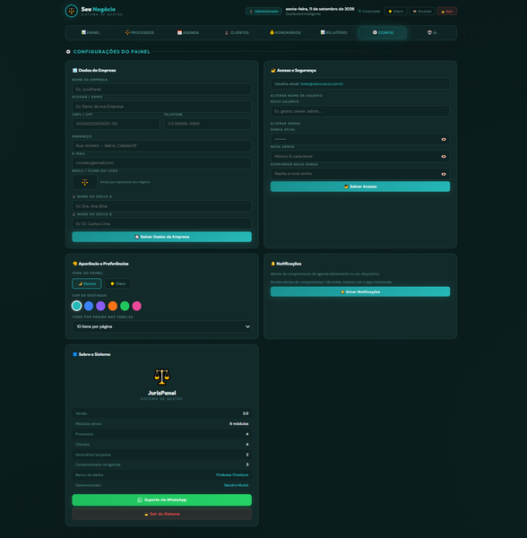Toggle visibility of Confirmar Nova Senha field

point(444,174)
